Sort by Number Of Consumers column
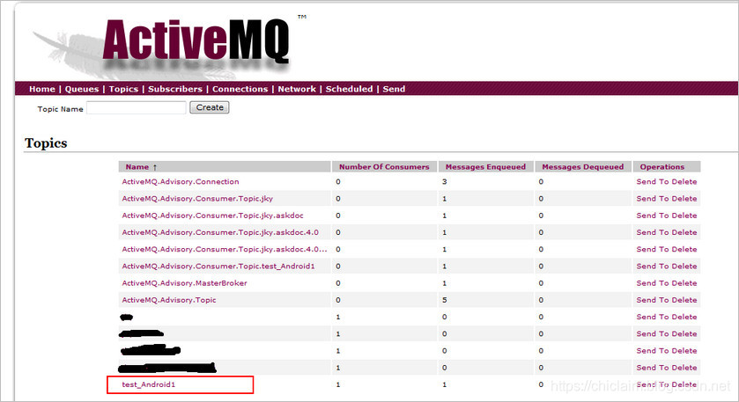 (x=384, y=166)
